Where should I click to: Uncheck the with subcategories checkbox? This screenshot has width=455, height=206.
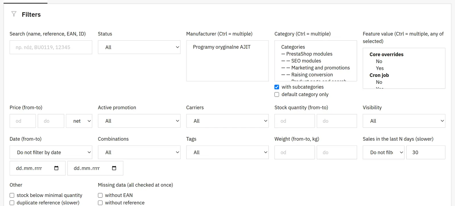[x=277, y=87]
